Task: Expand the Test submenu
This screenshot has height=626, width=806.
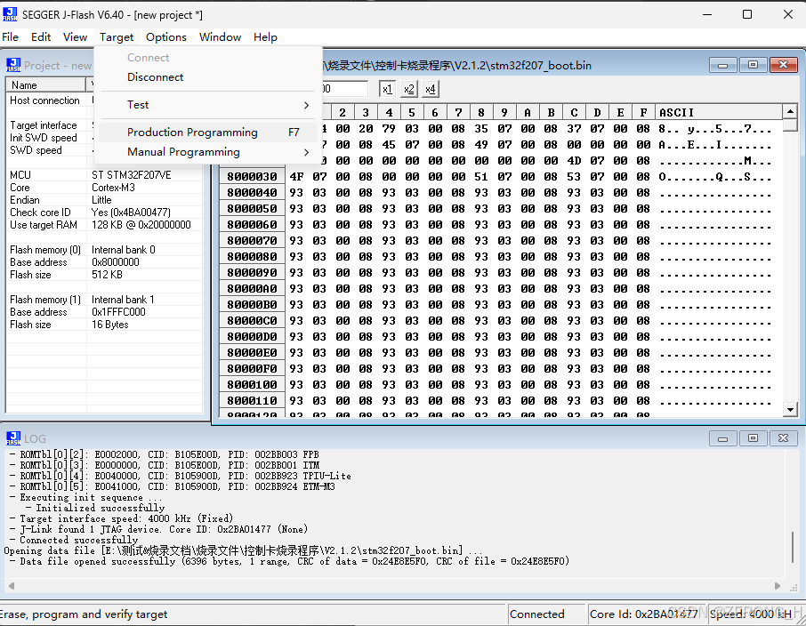Action: (x=207, y=105)
